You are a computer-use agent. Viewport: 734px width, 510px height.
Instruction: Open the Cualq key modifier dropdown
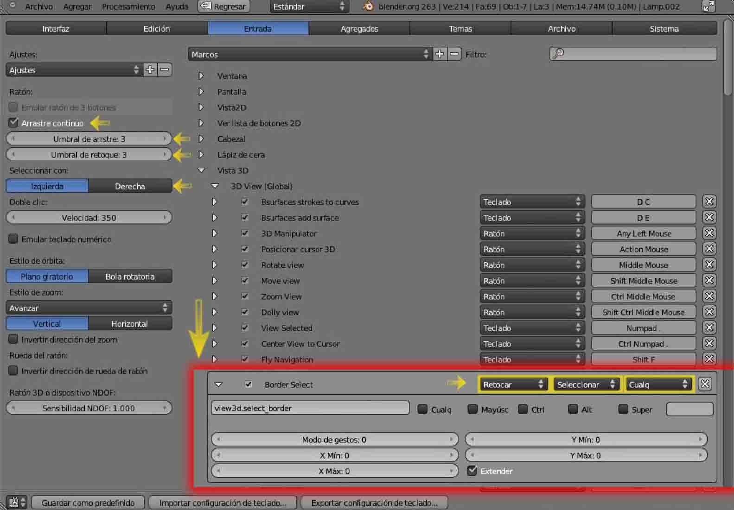pos(658,384)
